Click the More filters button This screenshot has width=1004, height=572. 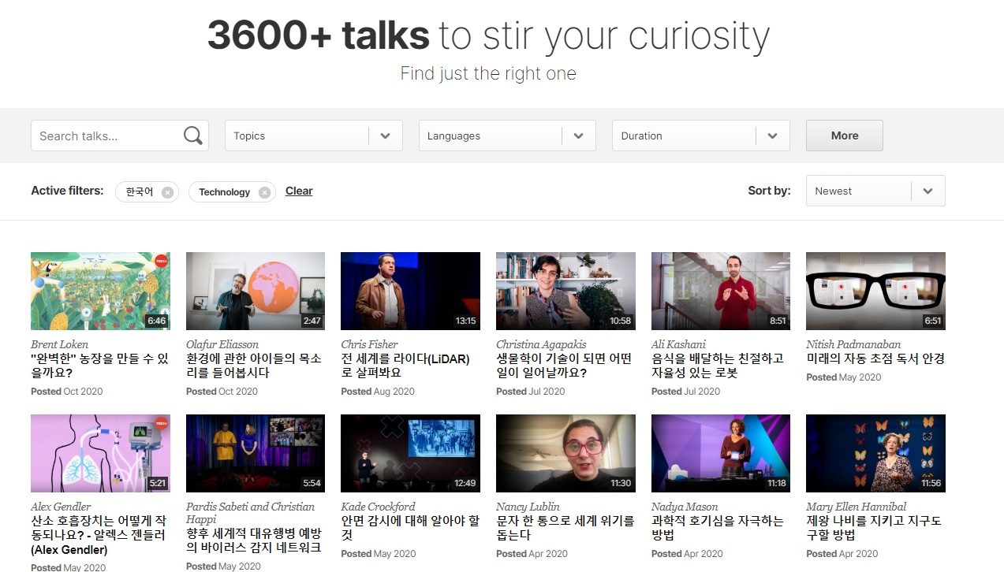844,136
